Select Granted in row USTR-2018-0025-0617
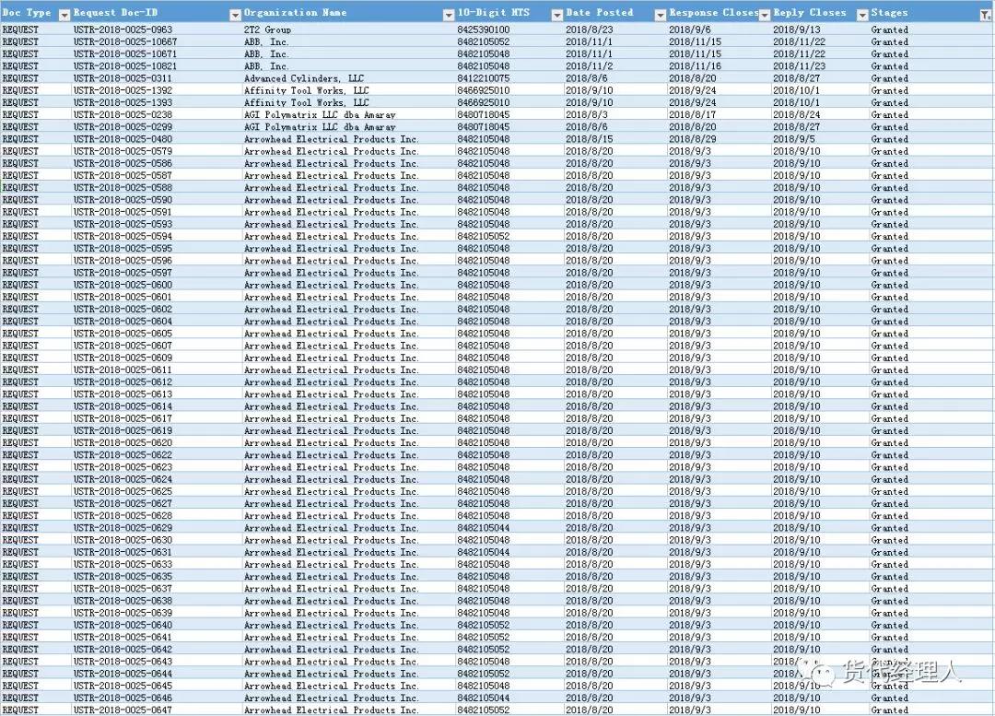 [x=931, y=419]
